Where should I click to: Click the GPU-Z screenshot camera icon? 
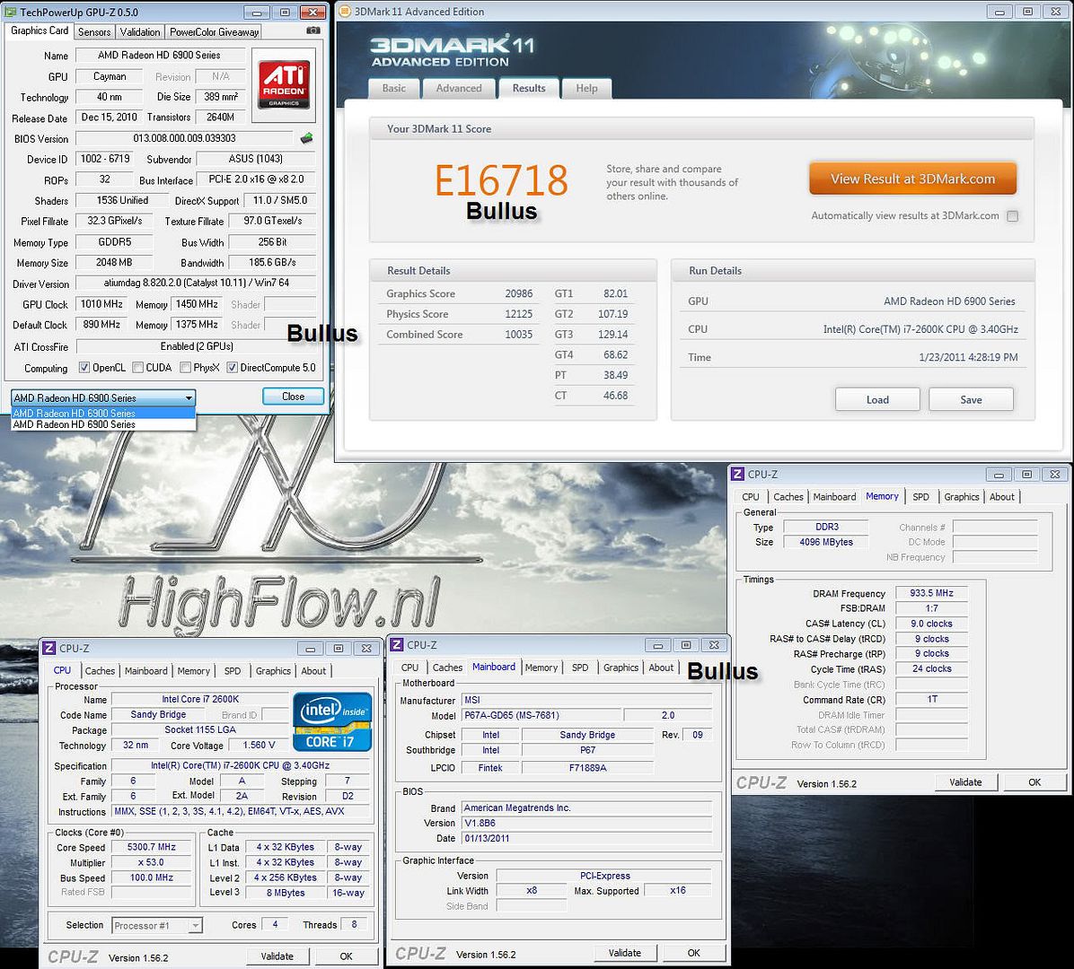313,31
